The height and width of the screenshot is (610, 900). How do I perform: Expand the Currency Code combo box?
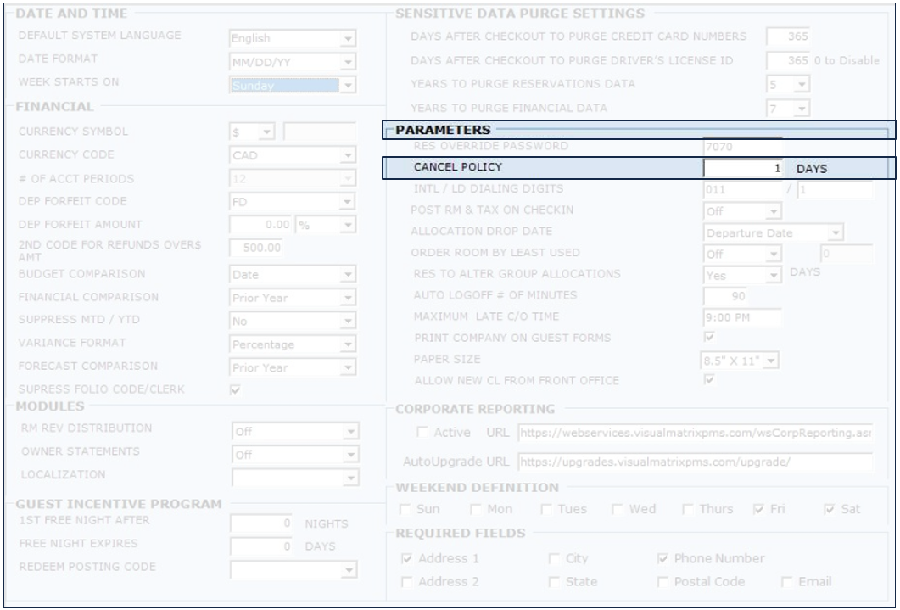click(347, 155)
